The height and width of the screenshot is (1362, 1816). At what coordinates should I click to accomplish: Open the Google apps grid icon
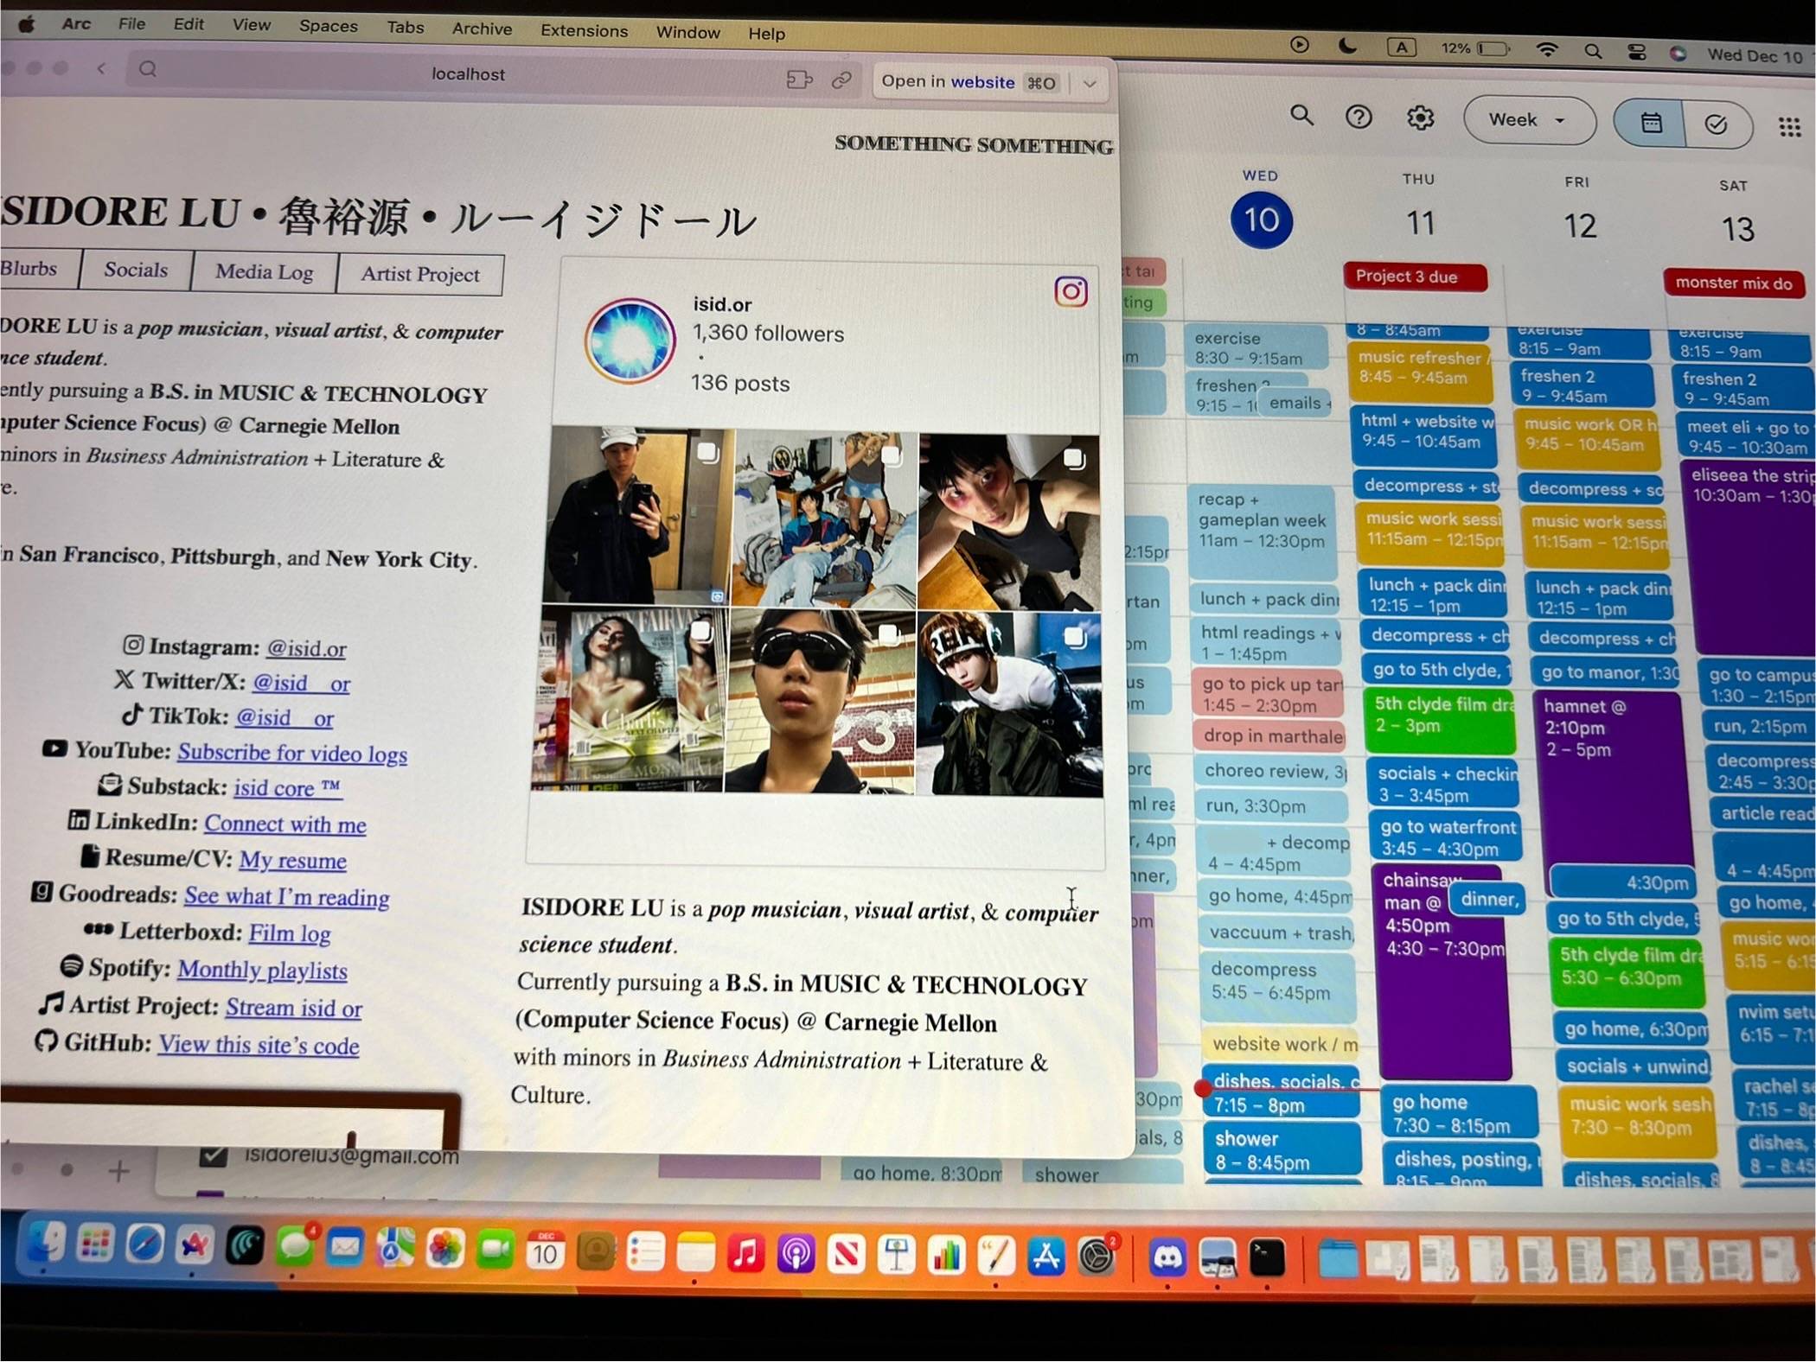tap(1789, 127)
